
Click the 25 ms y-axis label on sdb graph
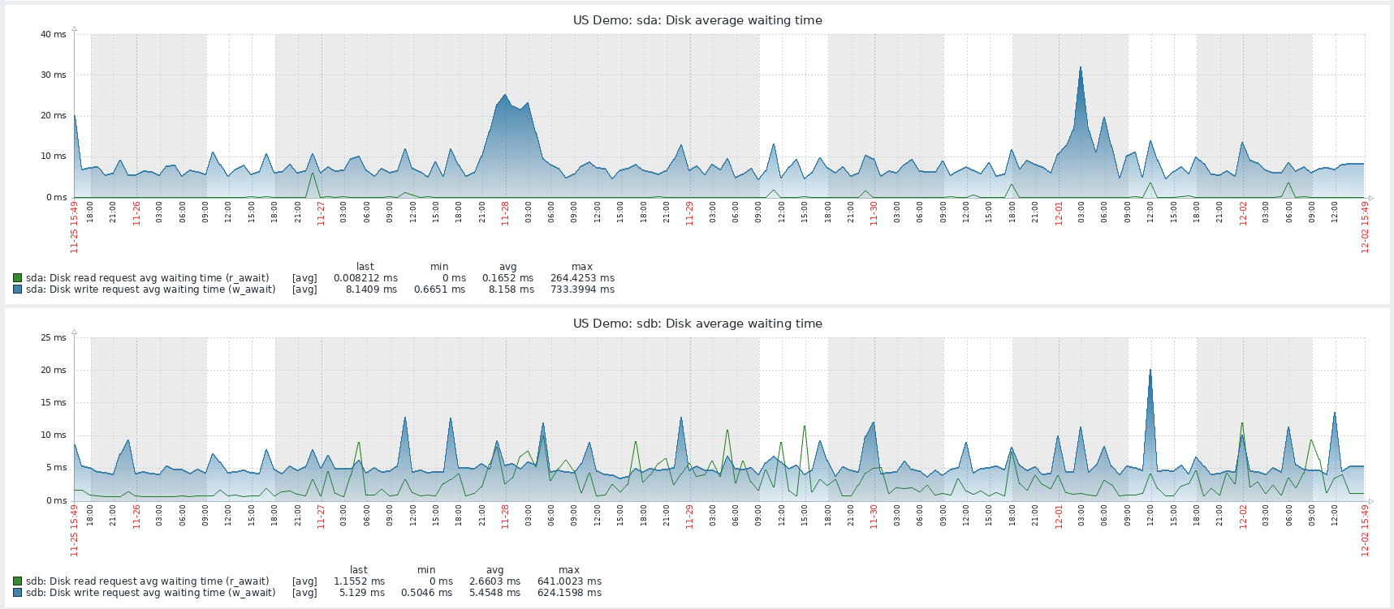[54, 338]
